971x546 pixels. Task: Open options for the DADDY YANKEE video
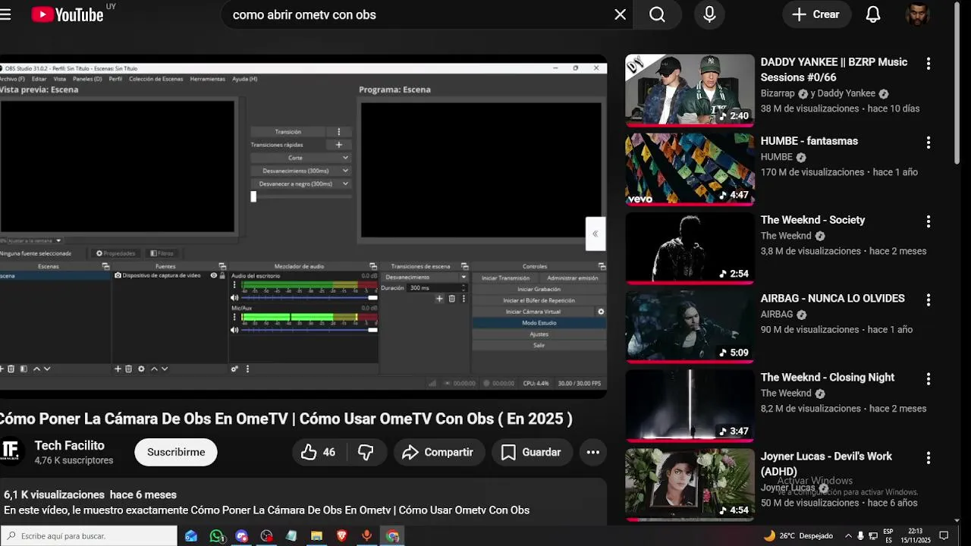click(x=928, y=64)
